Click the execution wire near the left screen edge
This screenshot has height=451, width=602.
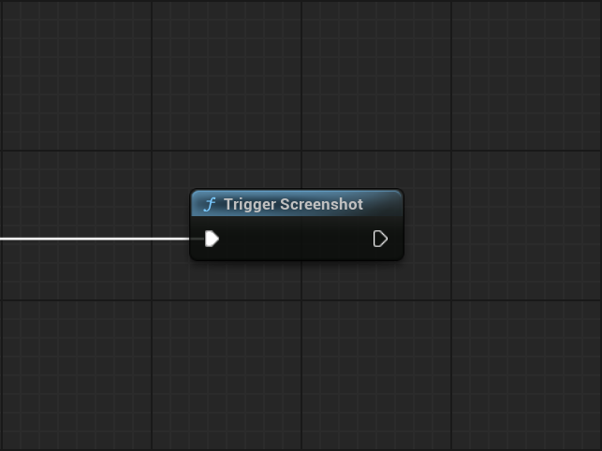[x=7, y=239]
